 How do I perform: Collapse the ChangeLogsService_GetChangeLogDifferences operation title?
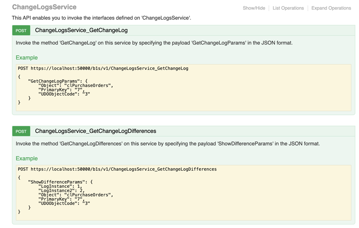(95, 131)
